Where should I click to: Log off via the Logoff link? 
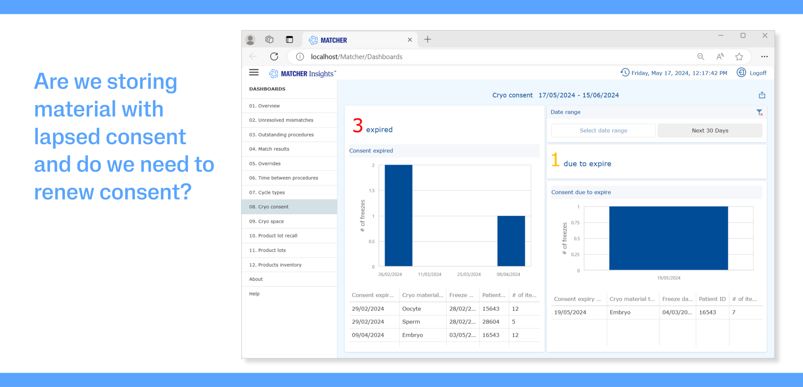pos(758,73)
